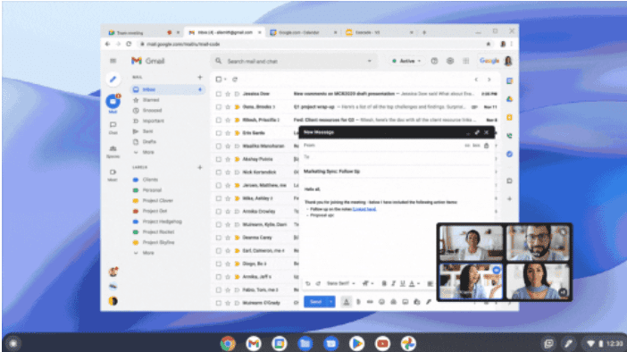Undo last edit in compose toolbar

308,283
